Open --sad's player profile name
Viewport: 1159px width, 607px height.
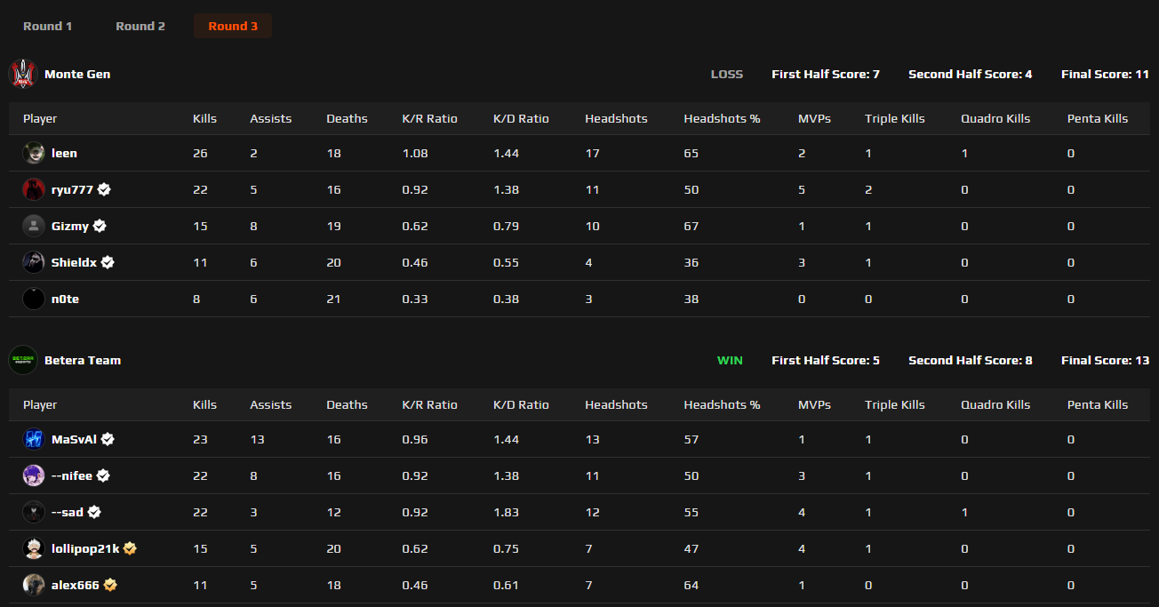[x=68, y=512]
